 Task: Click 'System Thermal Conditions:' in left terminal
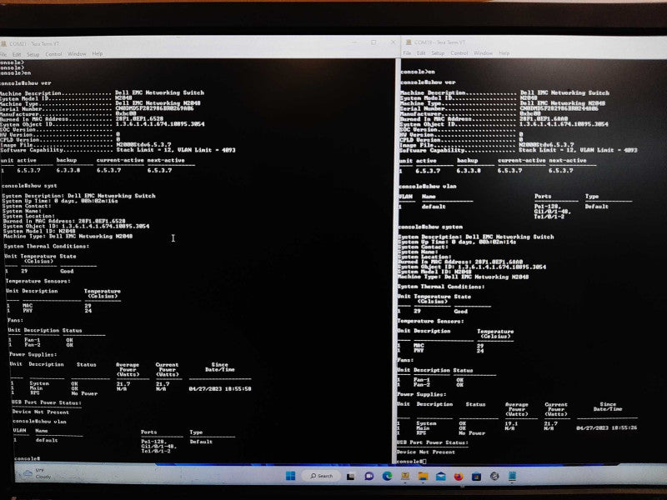[x=47, y=246]
